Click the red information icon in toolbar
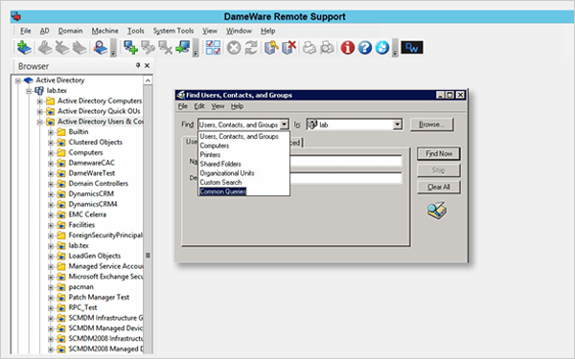The height and width of the screenshot is (359, 575). (x=347, y=48)
